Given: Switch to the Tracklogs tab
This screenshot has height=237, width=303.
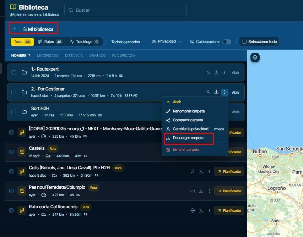Looking at the screenshot, I should [x=84, y=42].
